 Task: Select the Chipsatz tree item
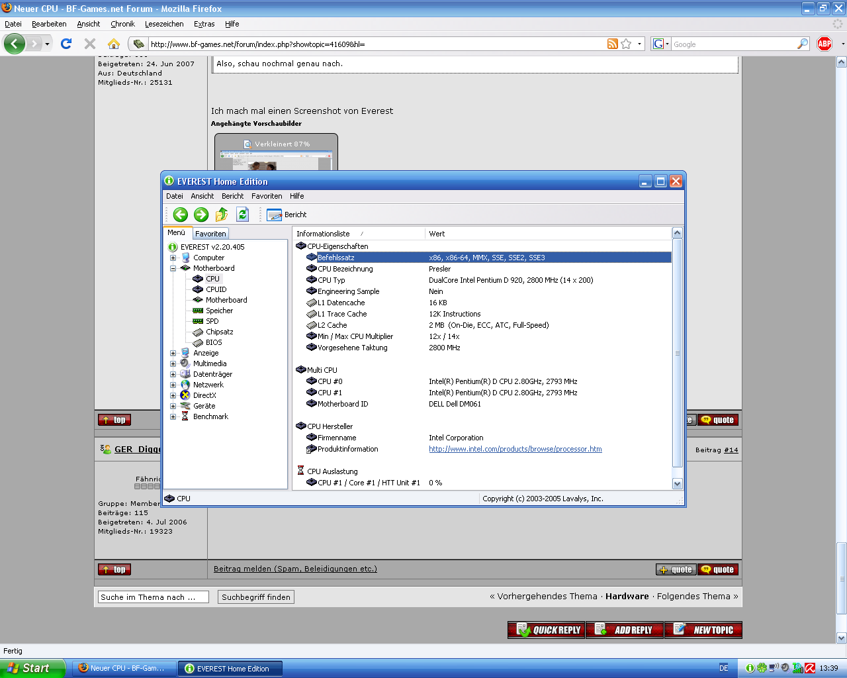point(219,332)
